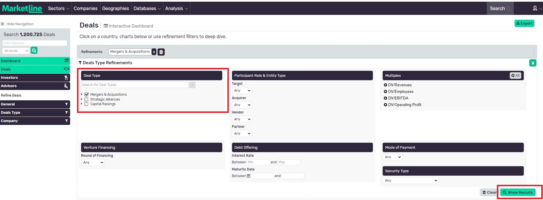Image resolution: width=543 pixels, height=200 pixels.
Task: Click the user account icon
Action: (x=535, y=8)
